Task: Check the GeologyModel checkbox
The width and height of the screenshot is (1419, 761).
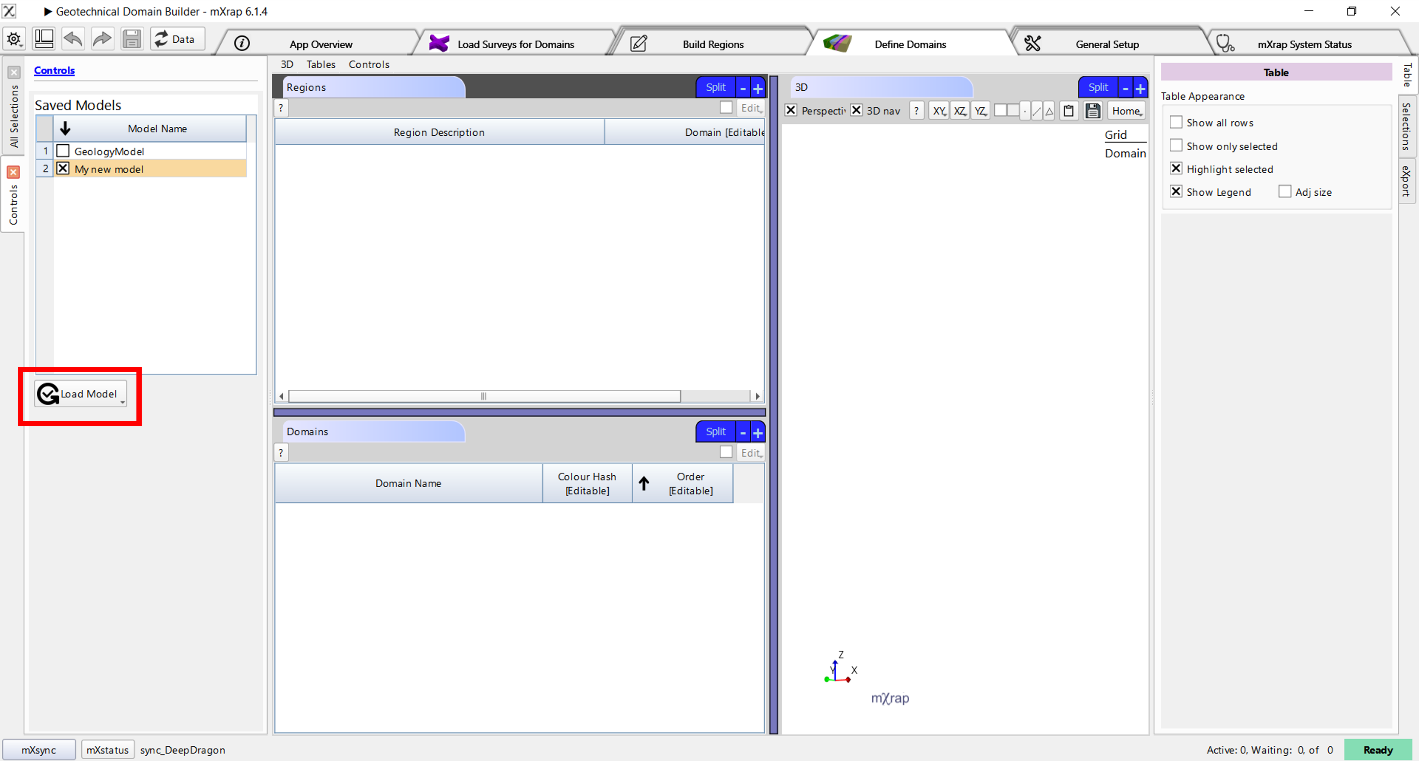Action: tap(63, 150)
